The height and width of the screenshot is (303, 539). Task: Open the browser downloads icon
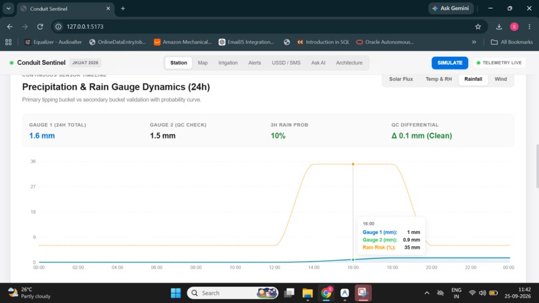tap(499, 27)
